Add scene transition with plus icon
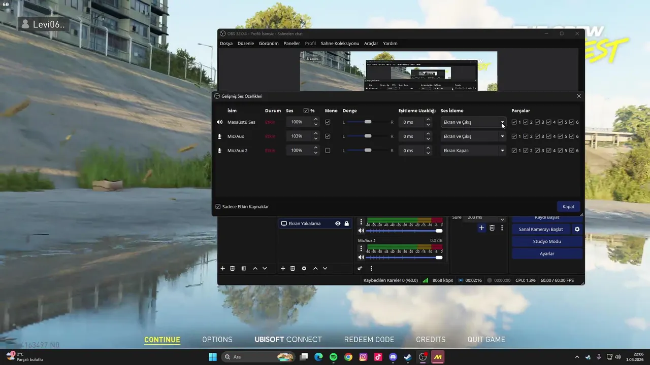The width and height of the screenshot is (650, 365). tap(481, 228)
